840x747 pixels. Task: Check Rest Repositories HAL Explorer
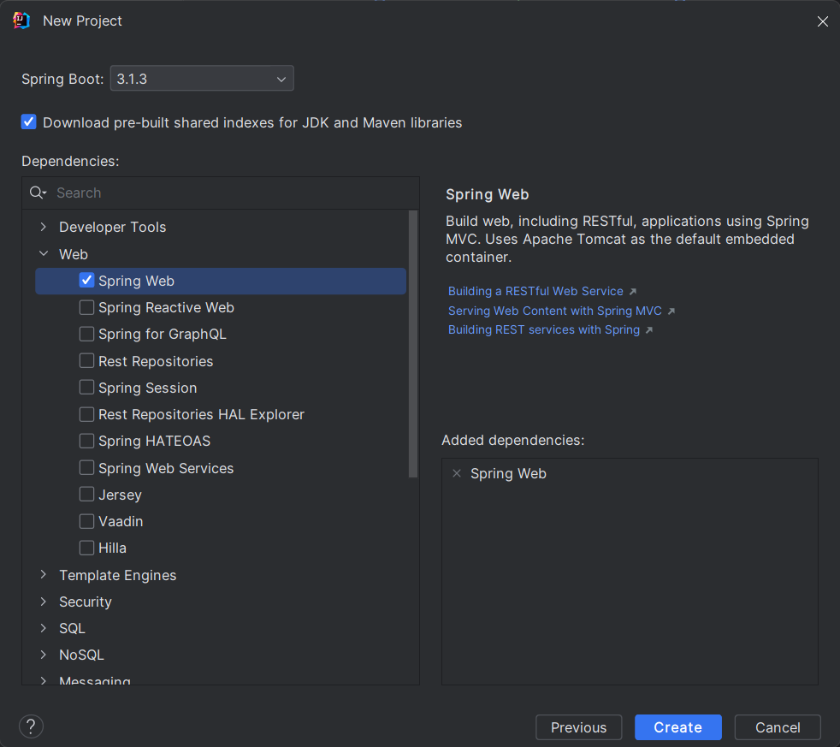86,414
